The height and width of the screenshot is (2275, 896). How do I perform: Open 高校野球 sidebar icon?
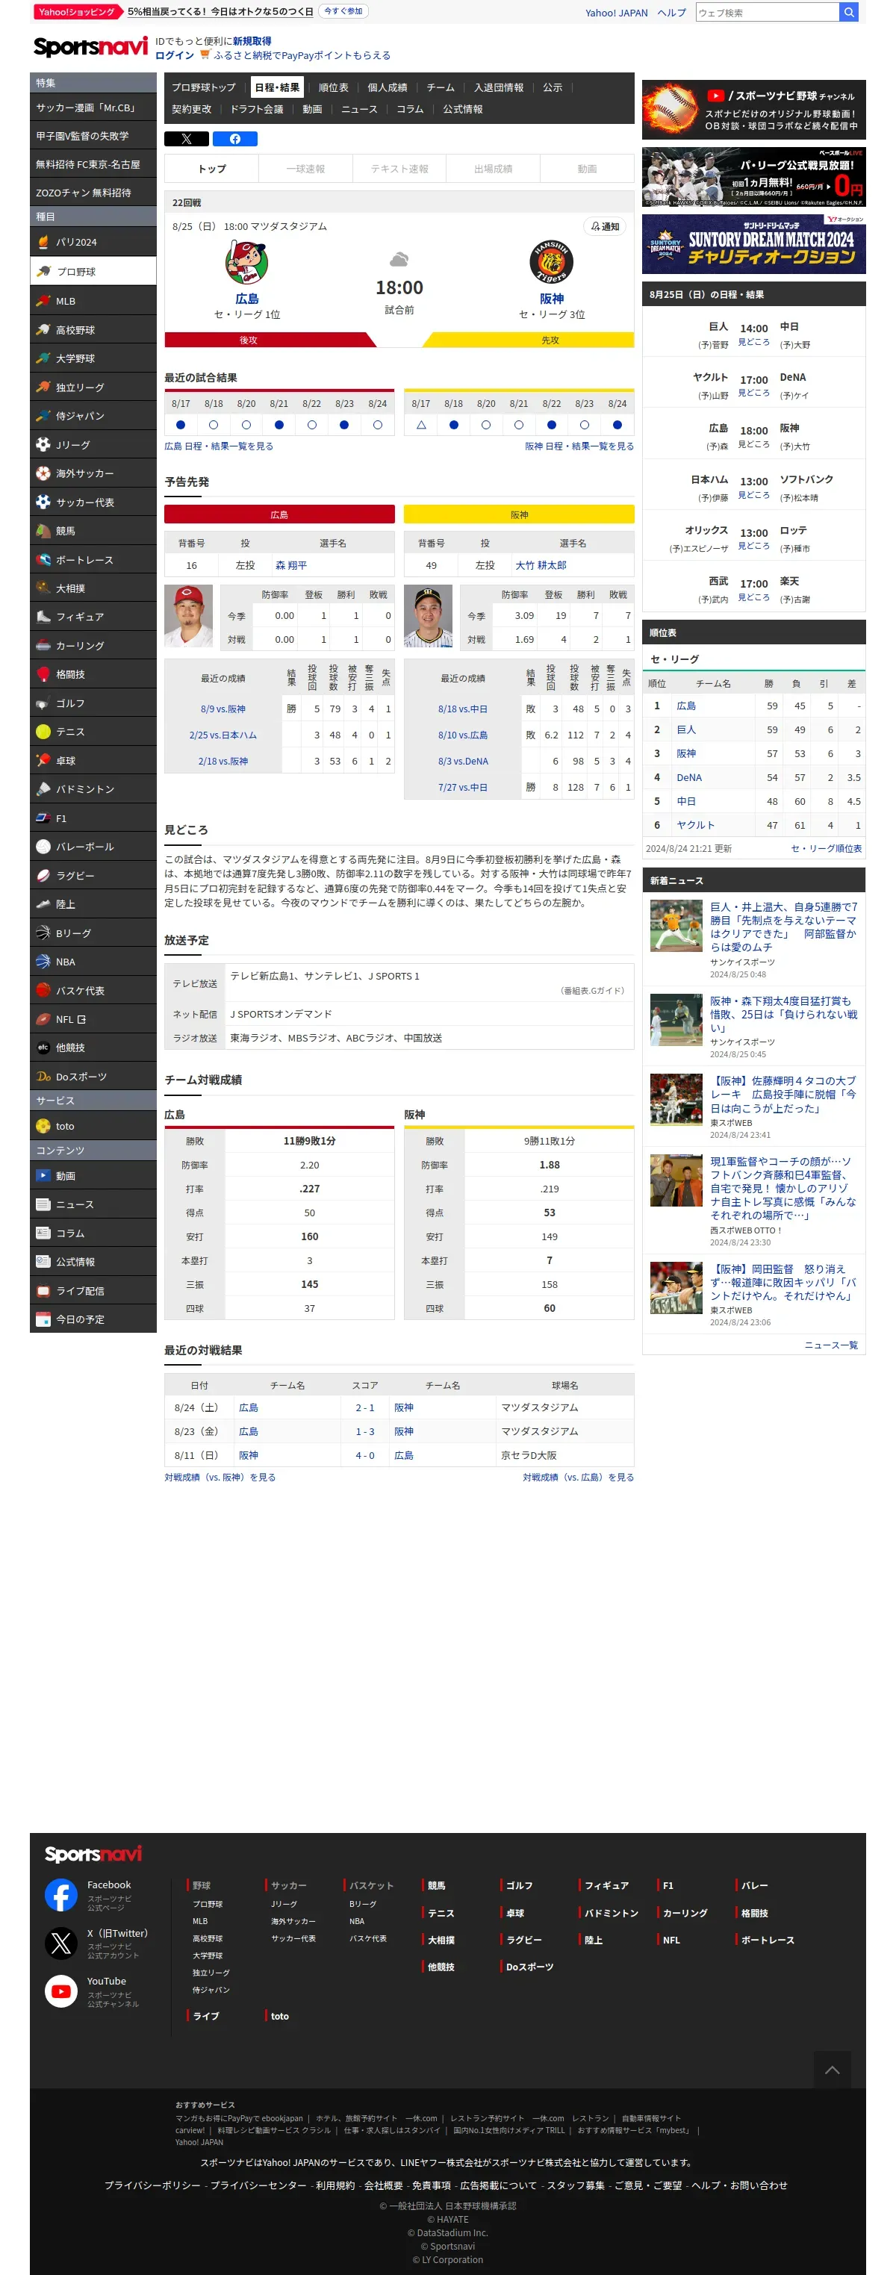point(43,329)
